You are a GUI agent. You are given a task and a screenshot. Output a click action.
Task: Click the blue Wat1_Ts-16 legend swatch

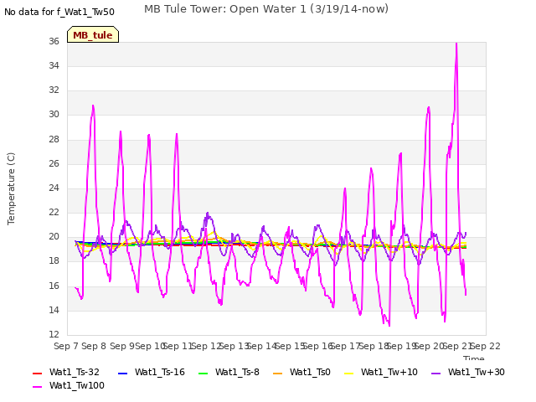pyautogui.click(x=122, y=373)
